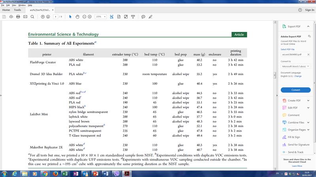Click the Article badge in page header
Viewport: 316px width, 177px height.
coord(239,35)
